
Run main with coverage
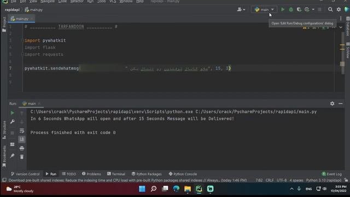[x=299, y=10]
